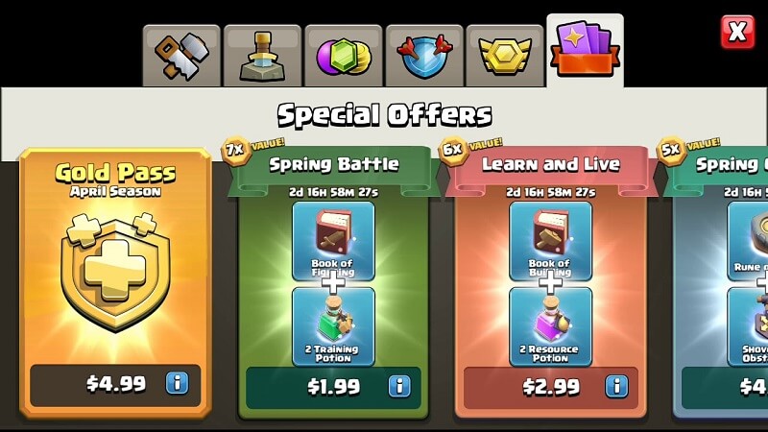768x432 pixels.
Task: Tap the Gold Pass shield emblem
Action: coord(115,272)
